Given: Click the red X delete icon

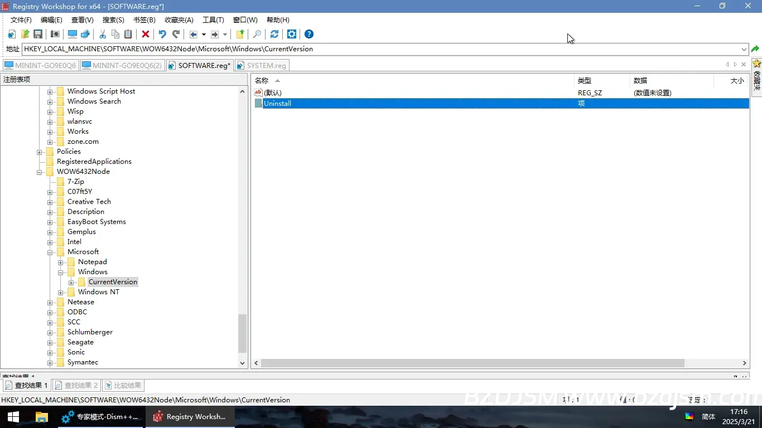Looking at the screenshot, I should tap(146, 35).
